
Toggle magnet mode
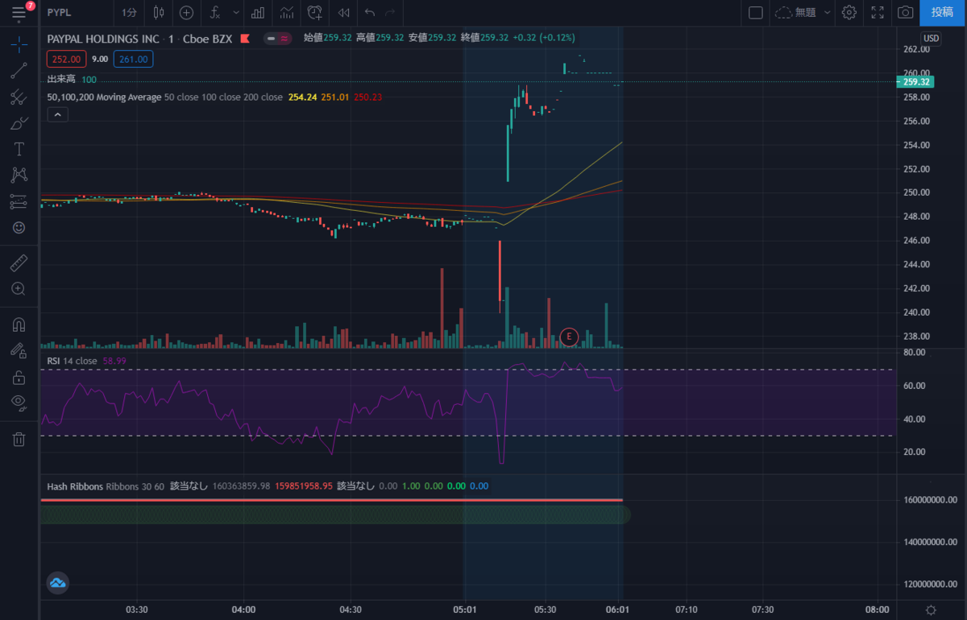click(19, 324)
